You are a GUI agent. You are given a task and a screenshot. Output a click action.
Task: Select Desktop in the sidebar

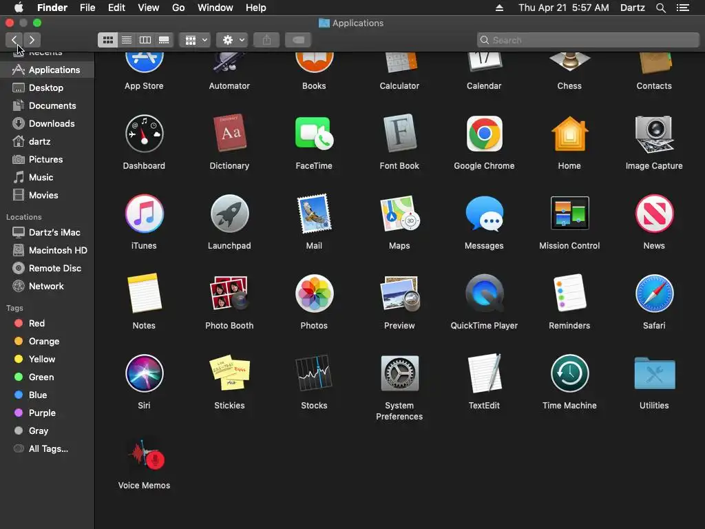47,87
